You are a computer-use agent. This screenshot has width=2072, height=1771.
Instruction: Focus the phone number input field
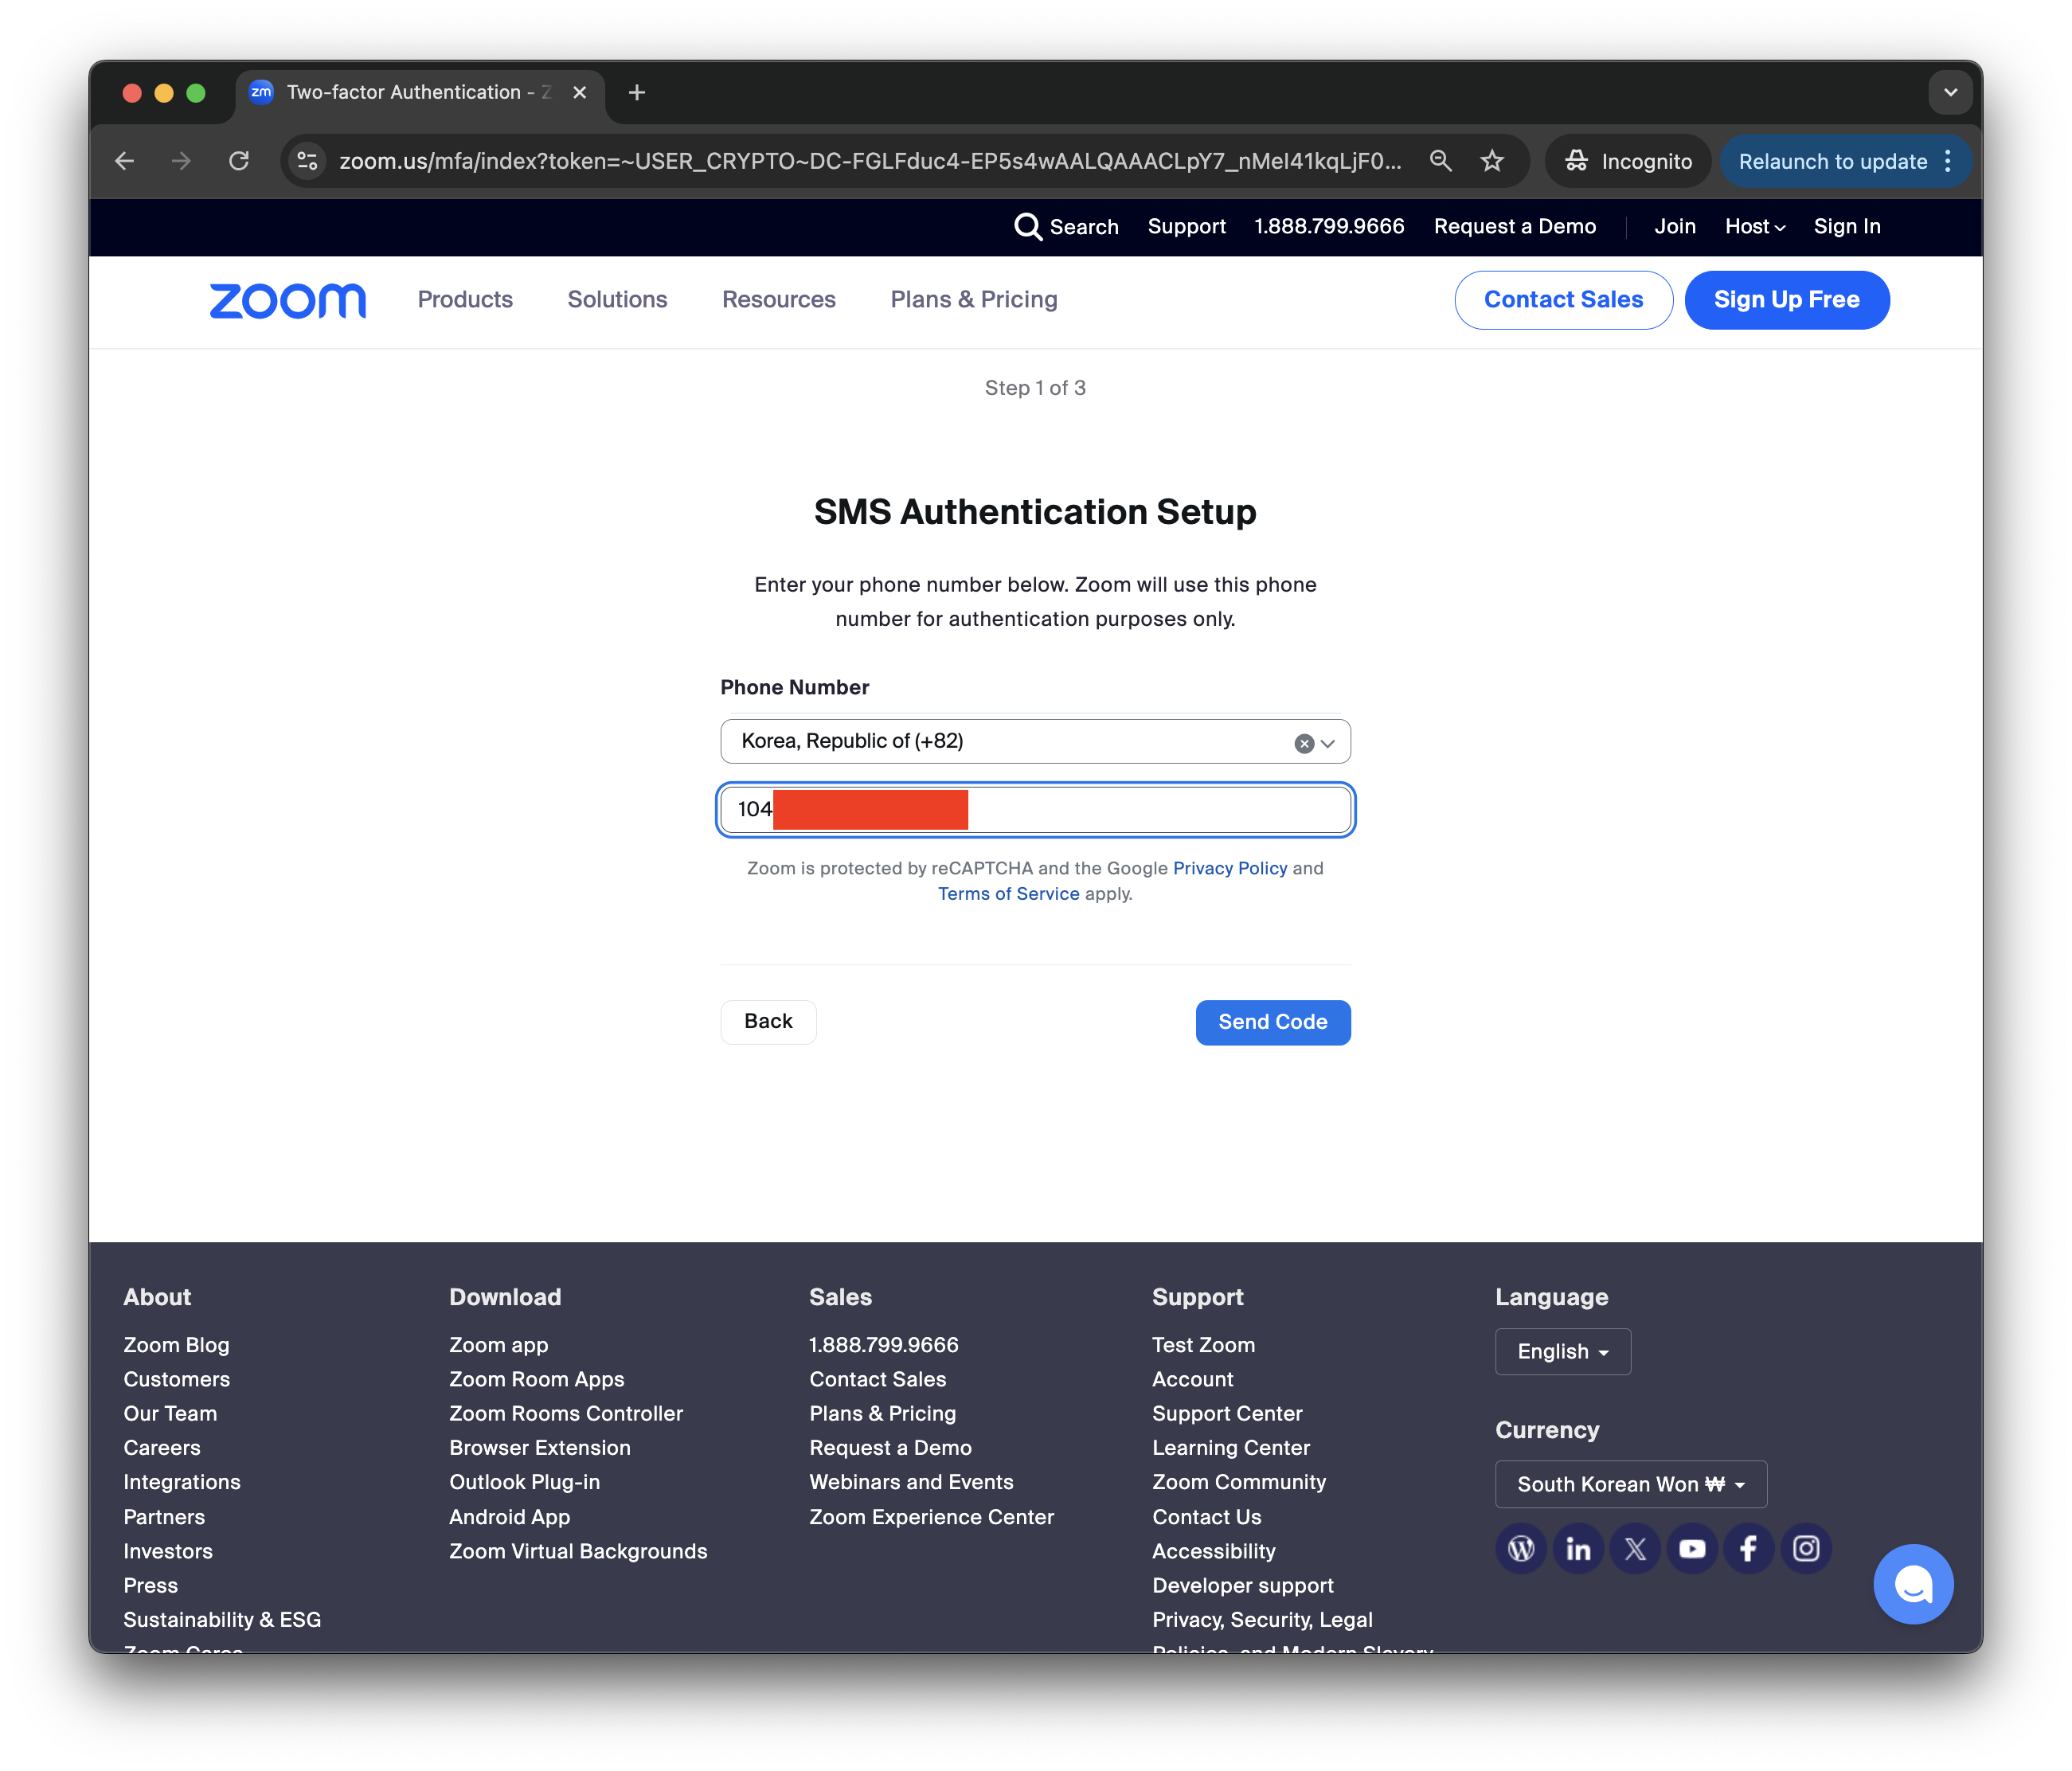tap(1035, 809)
